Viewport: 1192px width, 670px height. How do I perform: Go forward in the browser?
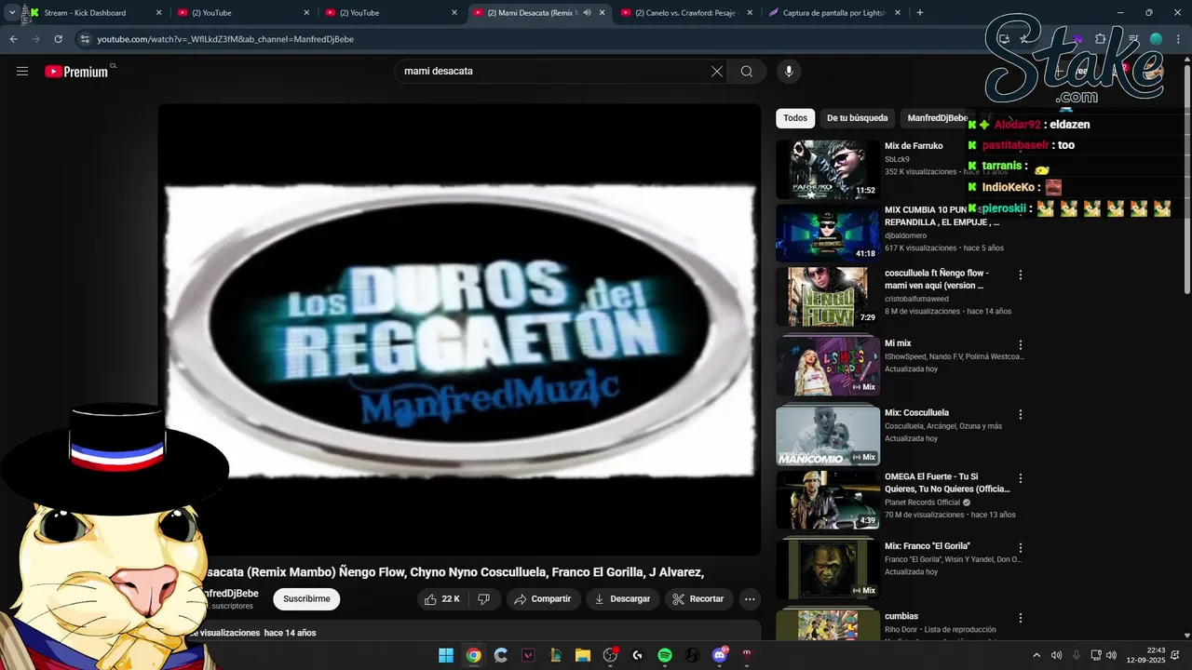click(35, 39)
